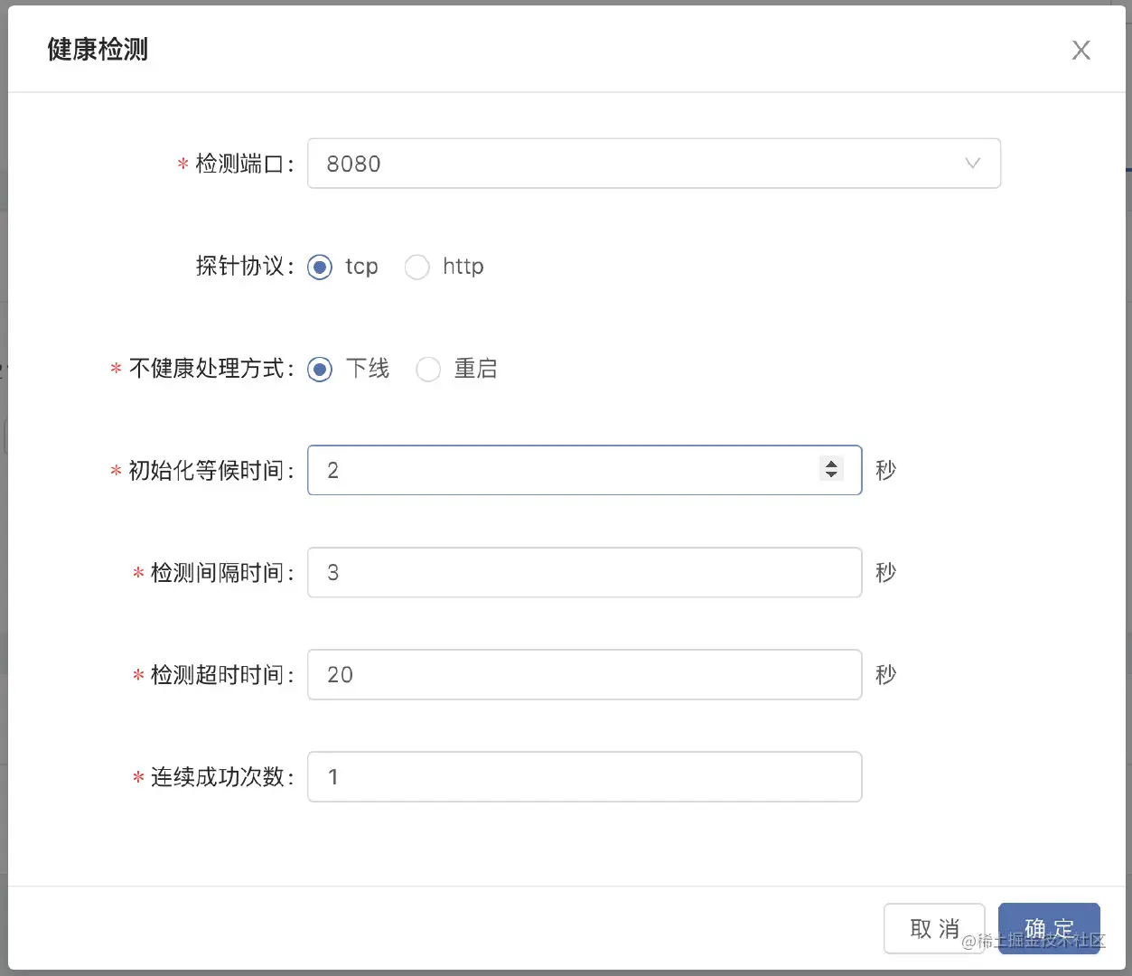Choose 下线 as unhealthy handling method
Image resolution: width=1132 pixels, height=976 pixels.
tap(320, 369)
